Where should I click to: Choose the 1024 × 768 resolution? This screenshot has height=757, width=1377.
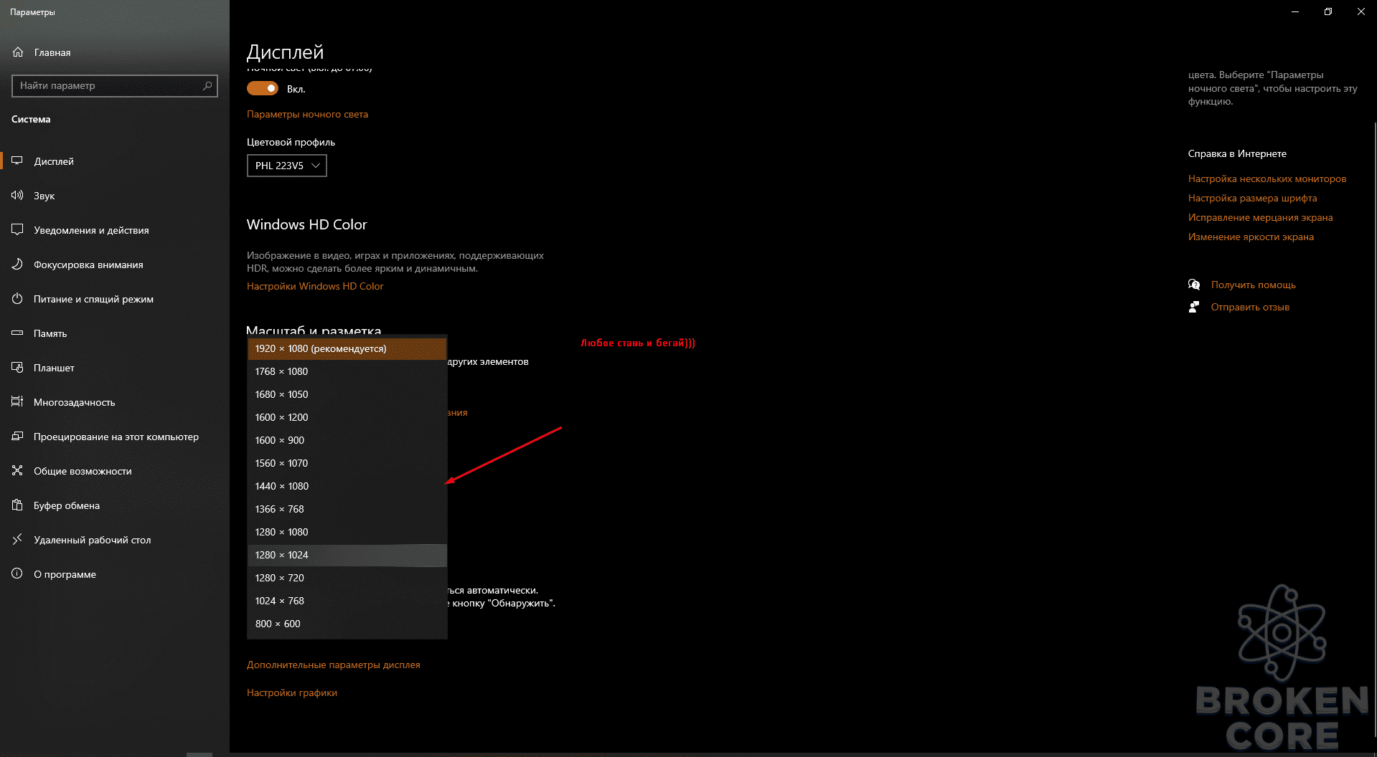(x=347, y=601)
